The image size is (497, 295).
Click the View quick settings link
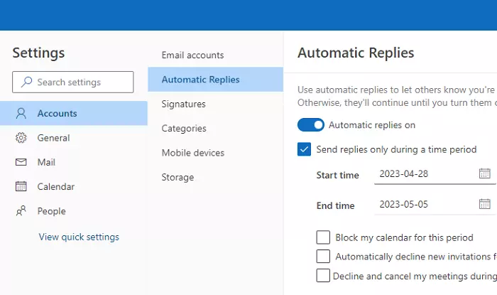(x=79, y=237)
